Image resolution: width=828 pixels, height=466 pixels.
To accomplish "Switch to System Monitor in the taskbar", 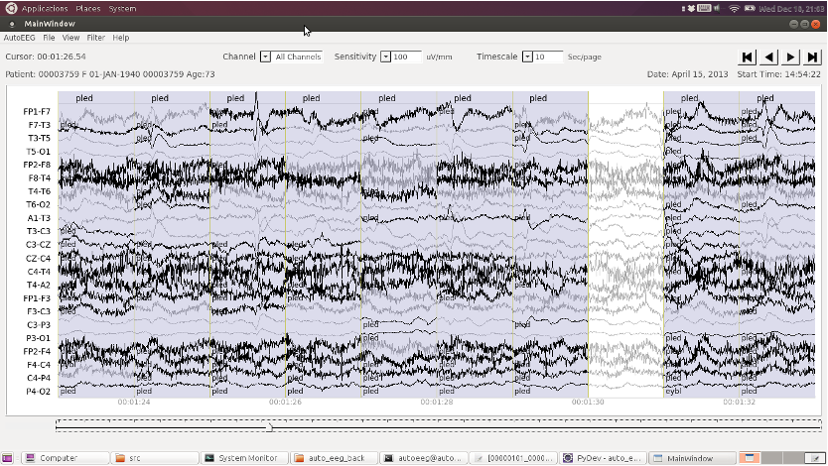I will (245, 458).
